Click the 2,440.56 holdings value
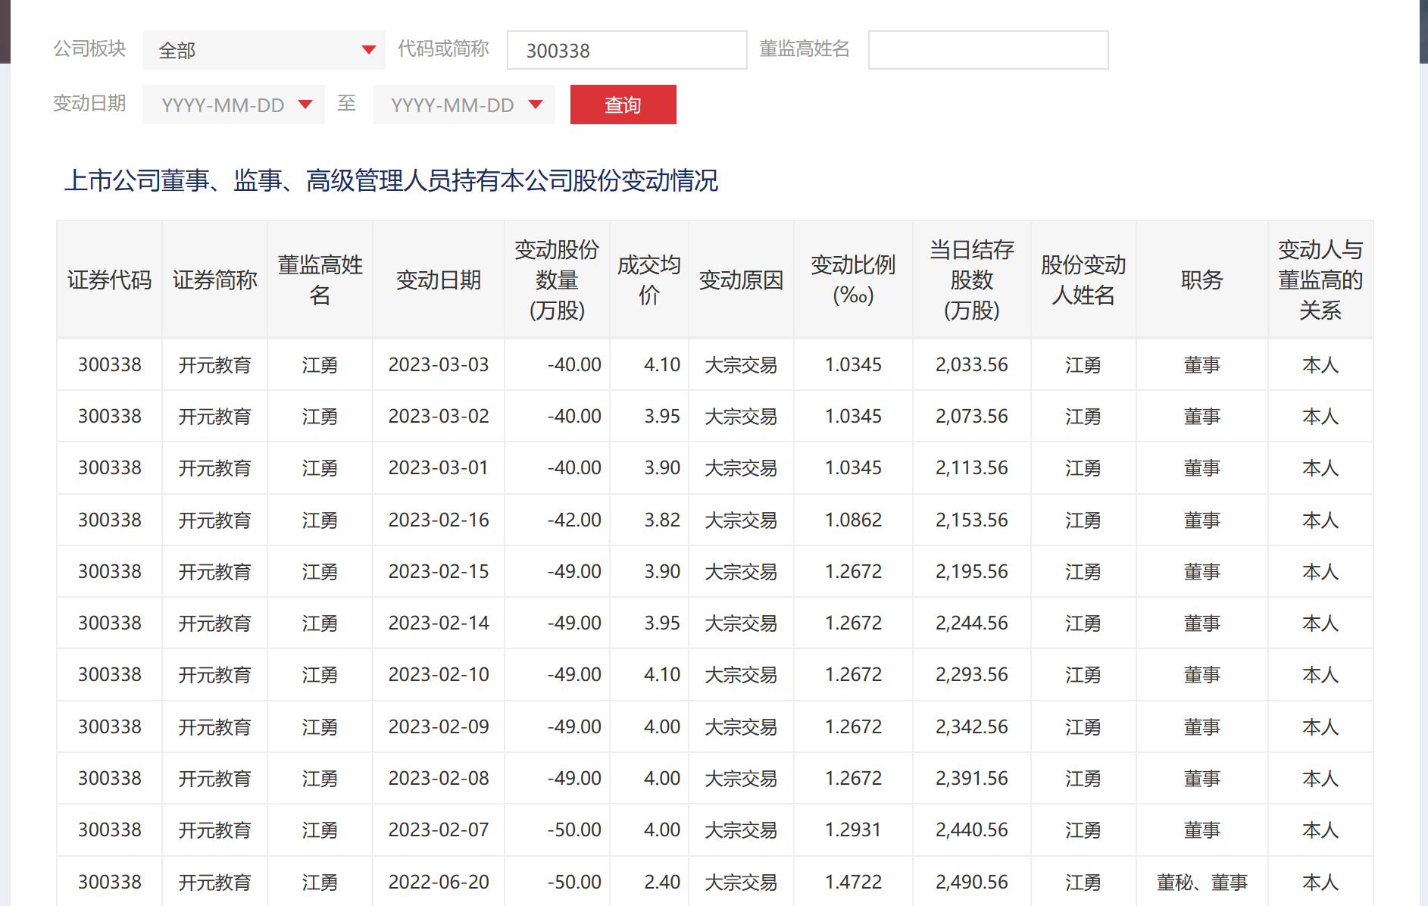Viewport: 1428px width, 906px height. 972,829
